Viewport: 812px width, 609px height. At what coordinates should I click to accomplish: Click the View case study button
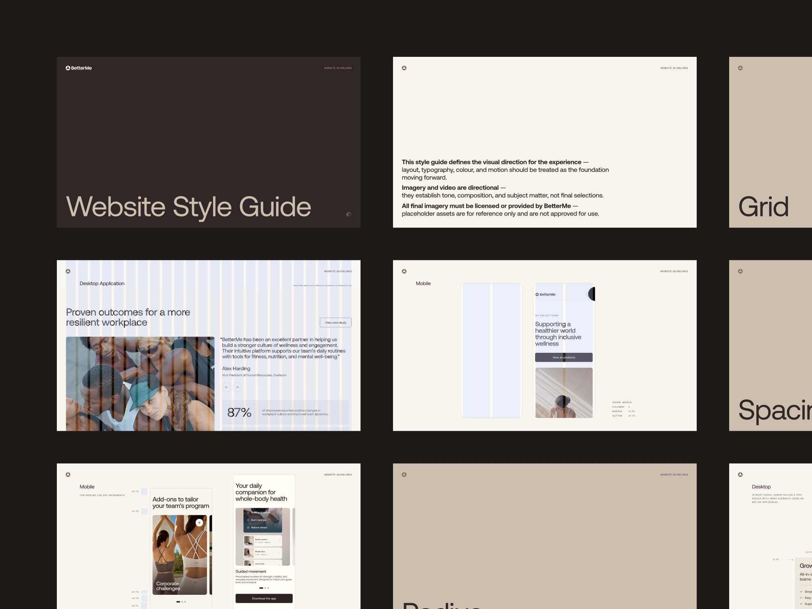[335, 322]
